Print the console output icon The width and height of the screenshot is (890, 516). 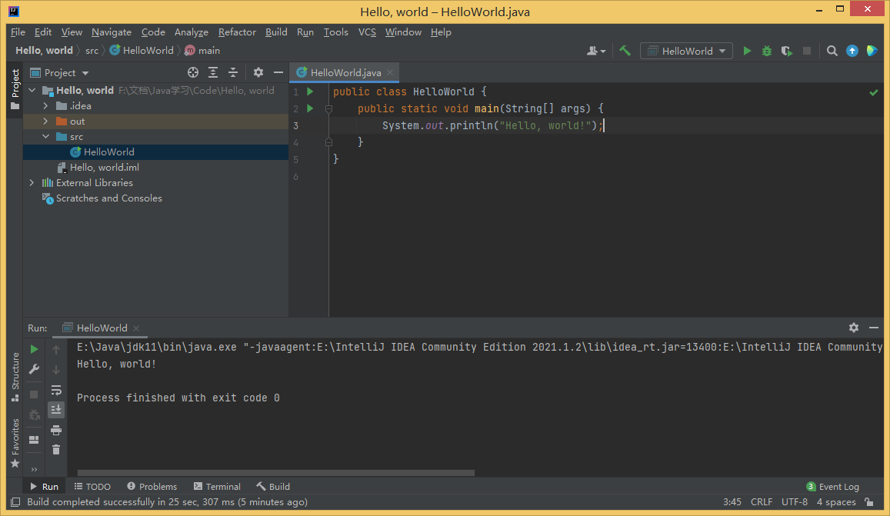(56, 430)
